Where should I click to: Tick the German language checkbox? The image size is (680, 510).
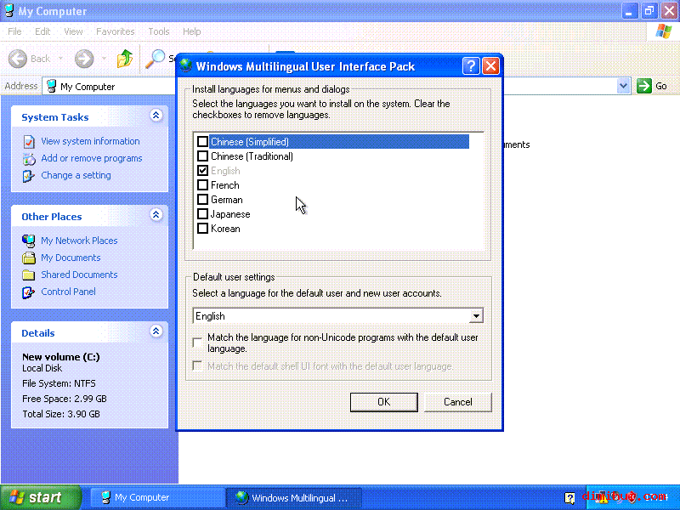coord(202,200)
